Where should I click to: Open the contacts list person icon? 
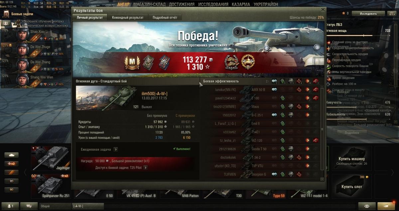click(x=10, y=206)
